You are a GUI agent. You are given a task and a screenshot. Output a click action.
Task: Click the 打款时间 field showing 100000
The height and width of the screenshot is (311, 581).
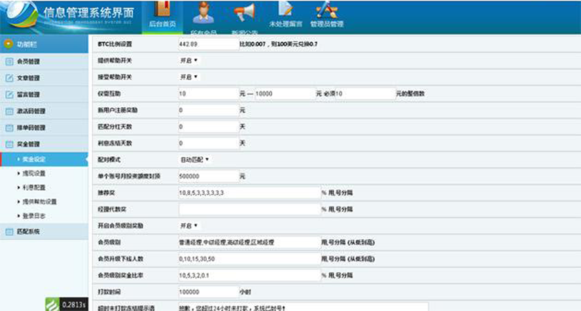pos(209,292)
